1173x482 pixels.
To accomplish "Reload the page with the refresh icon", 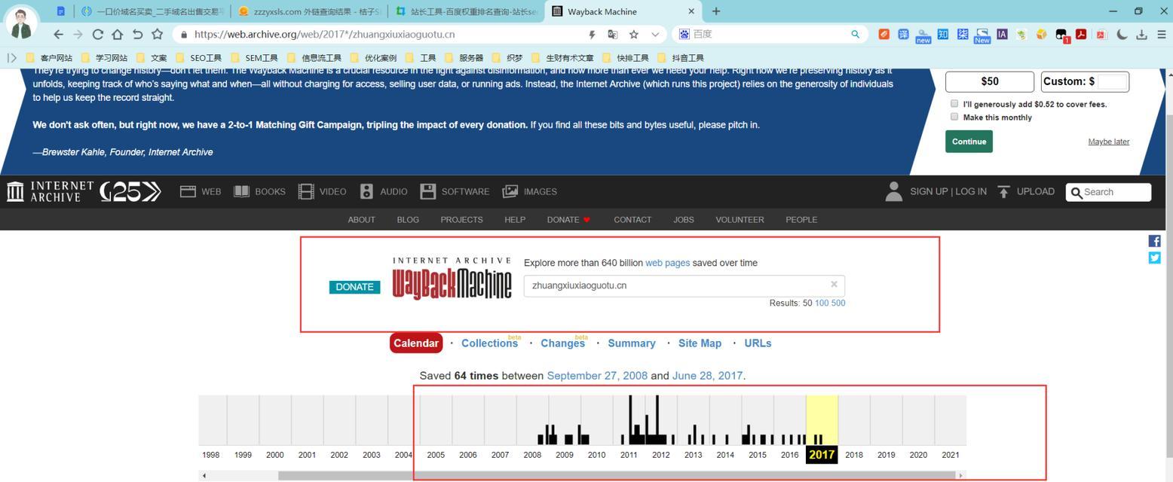I will click(97, 34).
